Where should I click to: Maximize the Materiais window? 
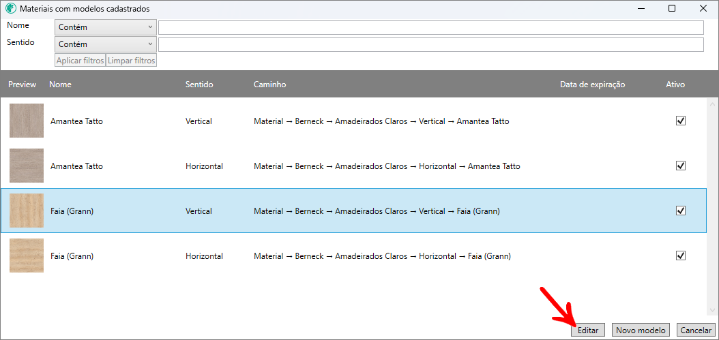pyautogui.click(x=672, y=9)
